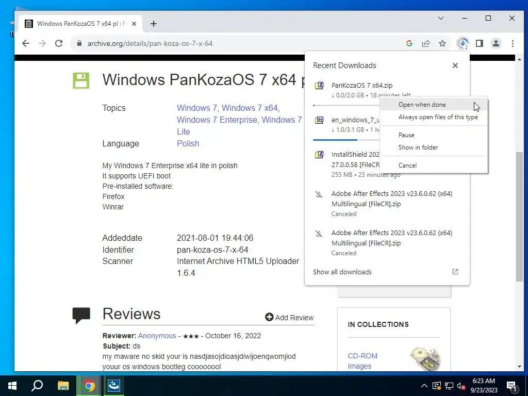
Task: Open Google search-this-page icon in address bar
Action: pos(409,43)
